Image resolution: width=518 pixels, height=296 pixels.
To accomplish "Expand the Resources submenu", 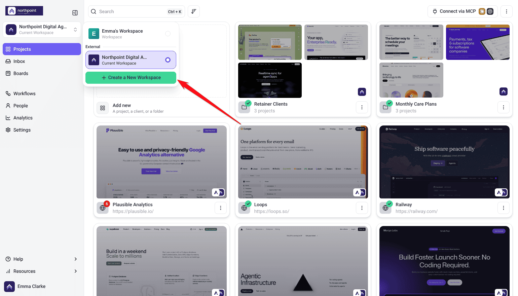I will point(42,271).
